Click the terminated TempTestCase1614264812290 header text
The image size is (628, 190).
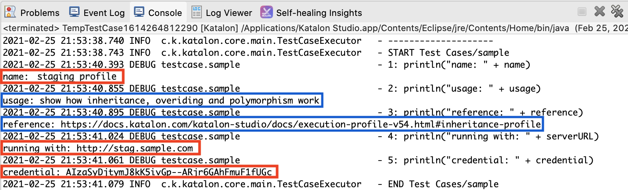tap(130, 28)
